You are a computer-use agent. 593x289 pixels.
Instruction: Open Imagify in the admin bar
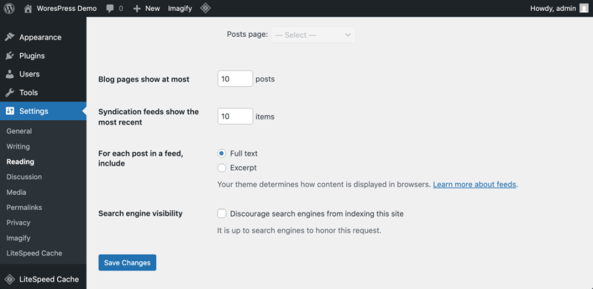[180, 8]
